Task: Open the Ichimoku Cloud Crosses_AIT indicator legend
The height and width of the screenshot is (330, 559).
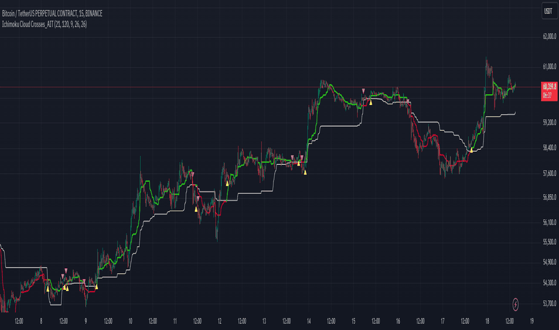Action: tap(44, 24)
